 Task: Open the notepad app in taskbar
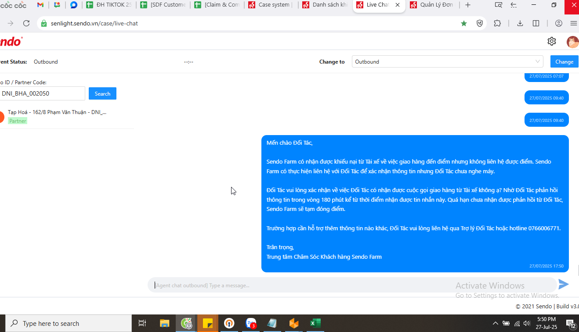pos(272,323)
